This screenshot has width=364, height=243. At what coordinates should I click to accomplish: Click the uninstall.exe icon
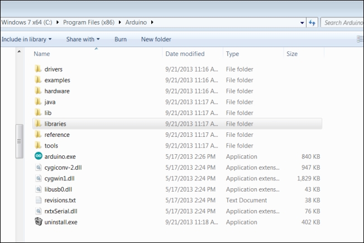[39, 222]
